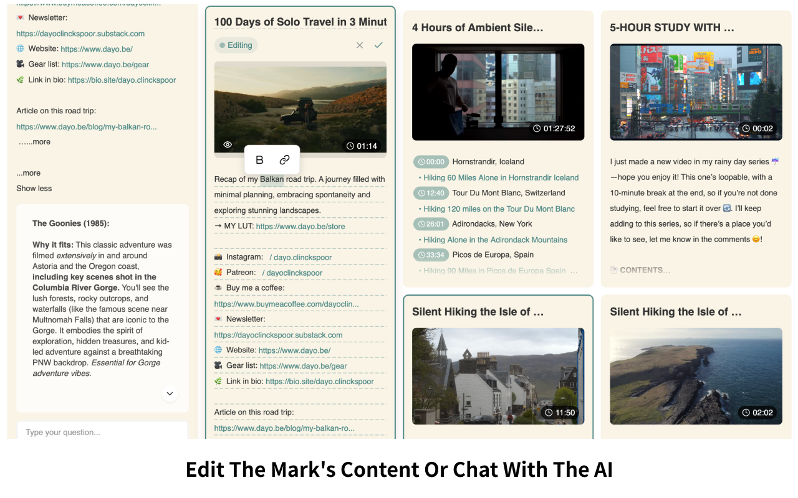
Task: Open Instagram dayo.clinckspoor link
Action: click(300, 257)
